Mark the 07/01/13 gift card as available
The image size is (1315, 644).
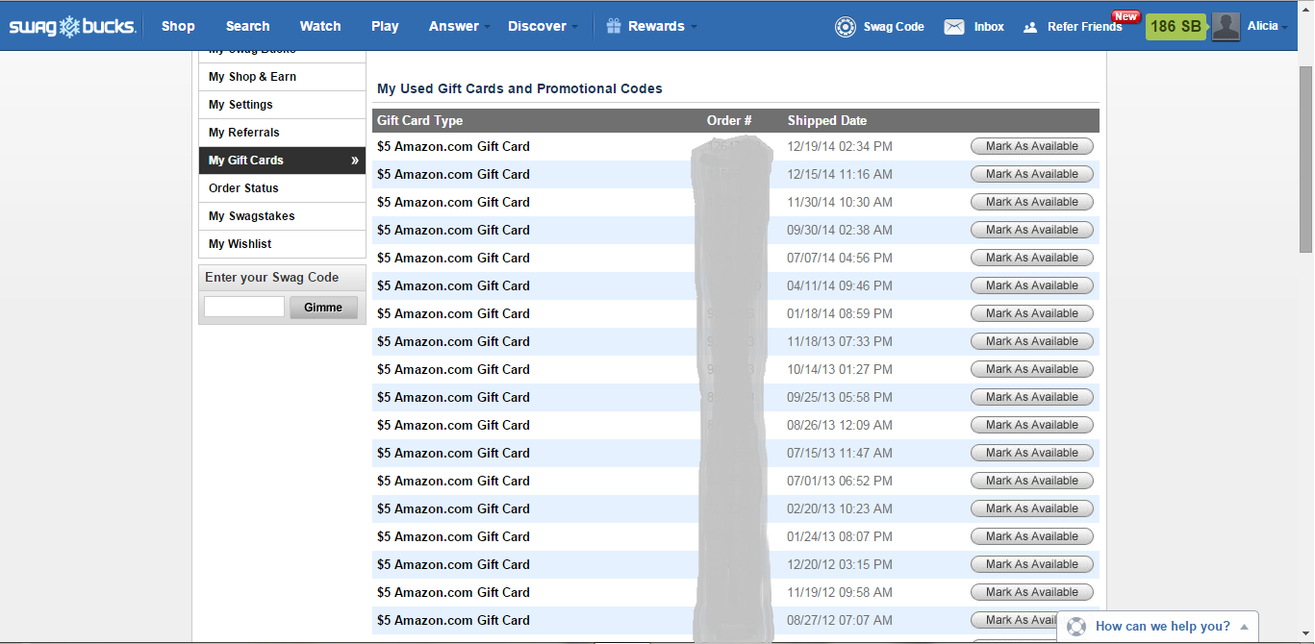[1032, 481]
